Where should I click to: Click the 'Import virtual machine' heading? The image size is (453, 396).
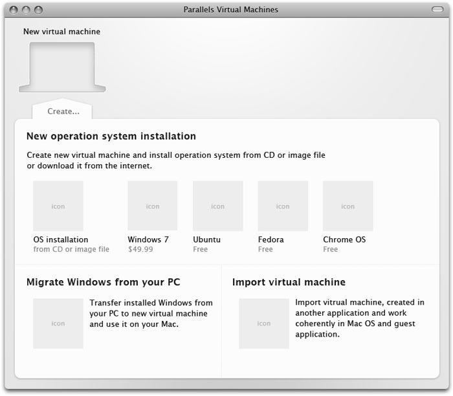pyautogui.click(x=289, y=282)
